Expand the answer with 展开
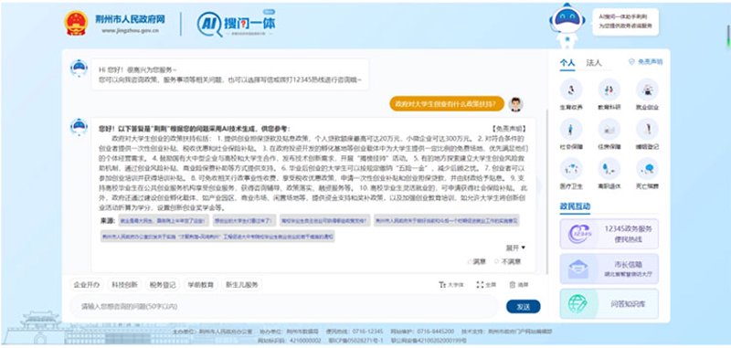The height and width of the screenshot is (348, 731). pos(515,248)
